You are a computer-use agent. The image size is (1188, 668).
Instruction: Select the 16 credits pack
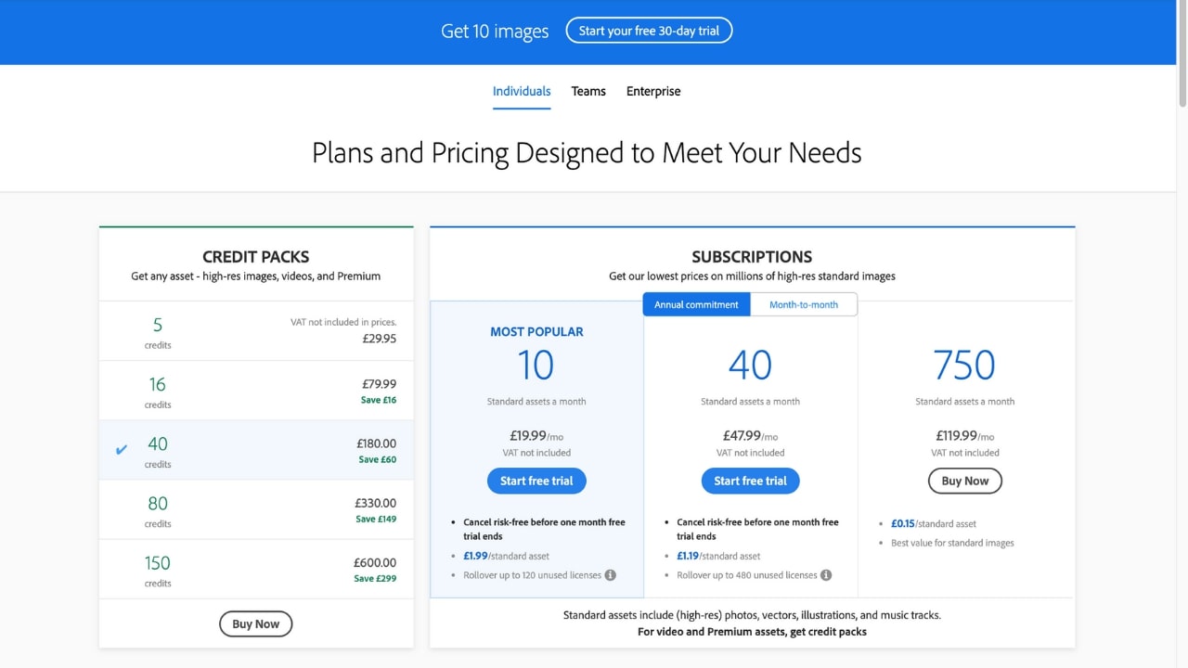coord(256,391)
